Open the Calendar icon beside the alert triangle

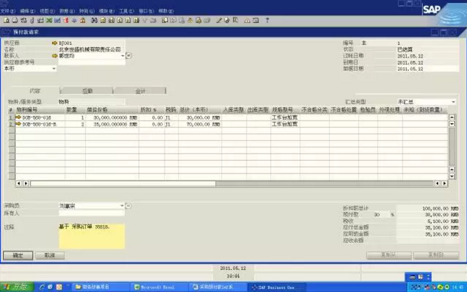click(x=255, y=21)
